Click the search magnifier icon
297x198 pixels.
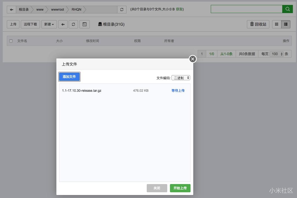[287, 9]
